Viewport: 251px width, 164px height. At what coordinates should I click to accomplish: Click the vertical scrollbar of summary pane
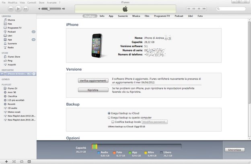tap(249, 63)
